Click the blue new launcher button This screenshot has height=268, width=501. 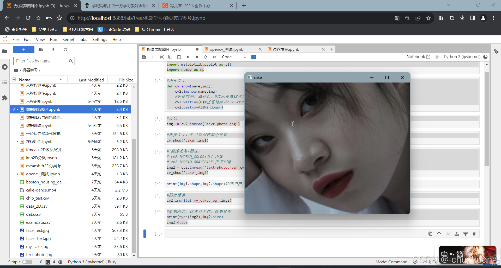23,49
